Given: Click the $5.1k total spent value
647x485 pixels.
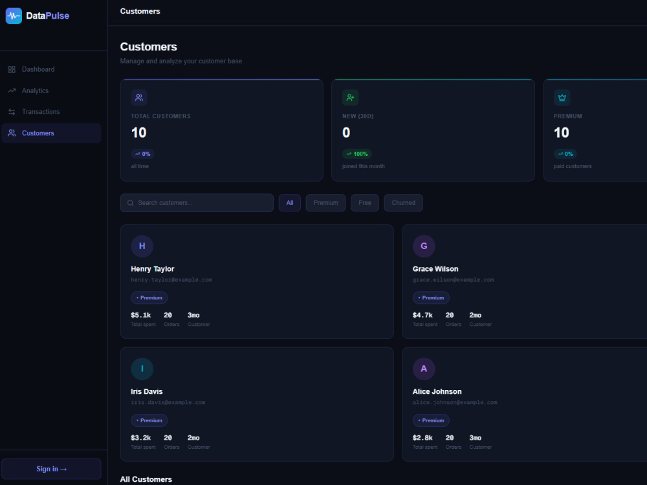Looking at the screenshot, I should click(x=140, y=315).
